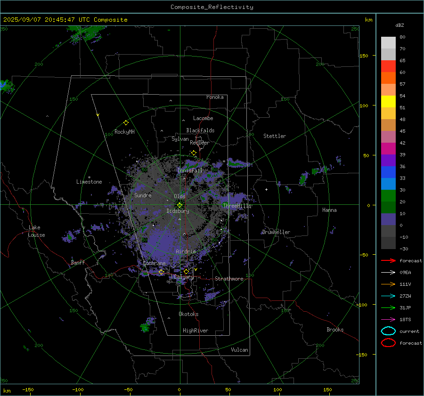This screenshot has width=424, height=396.
Task: Click the Innisfail town label
Action: (x=190, y=170)
